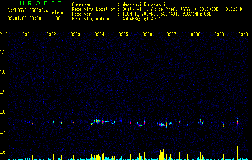Click the 0933 time marker
Viewport: 252px width, 160px height.
pos(75,34)
